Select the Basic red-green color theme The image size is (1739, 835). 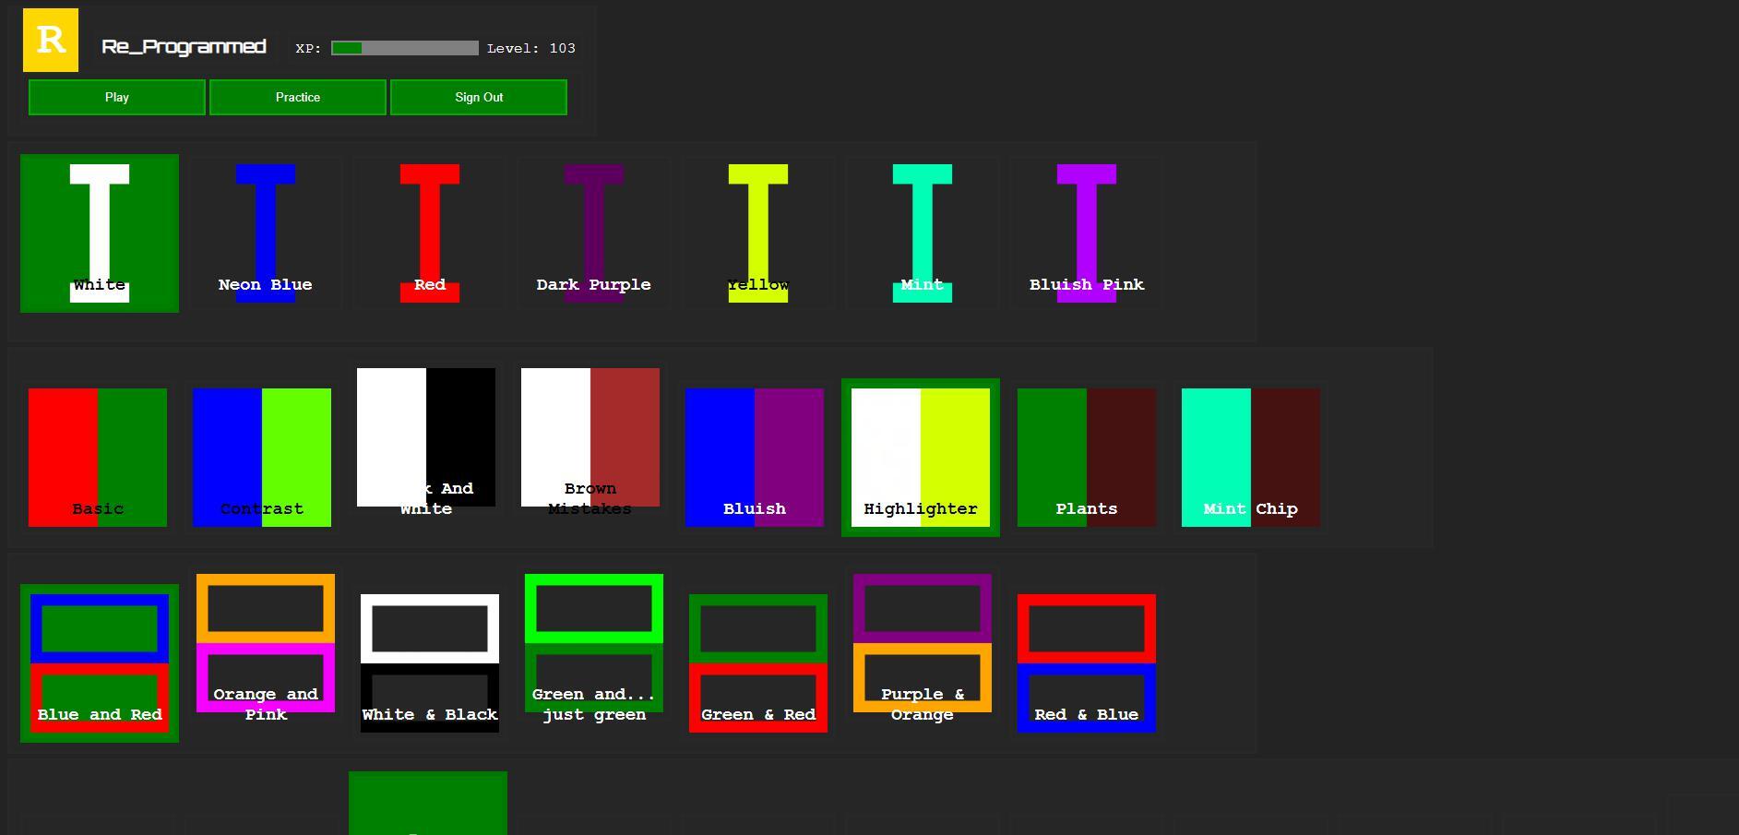(98, 458)
